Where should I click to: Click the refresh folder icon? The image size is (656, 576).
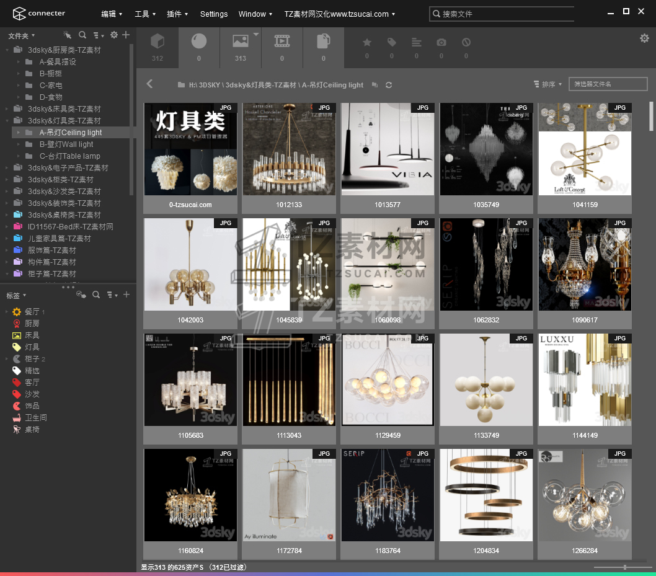click(x=389, y=85)
